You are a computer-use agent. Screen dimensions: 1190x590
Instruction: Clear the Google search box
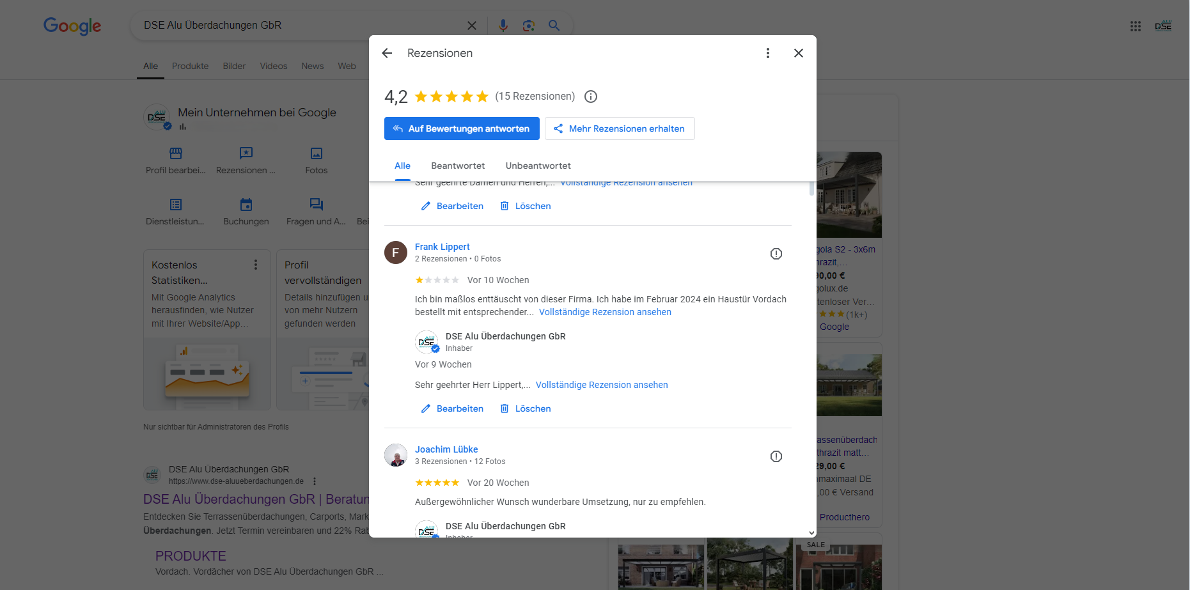click(472, 26)
